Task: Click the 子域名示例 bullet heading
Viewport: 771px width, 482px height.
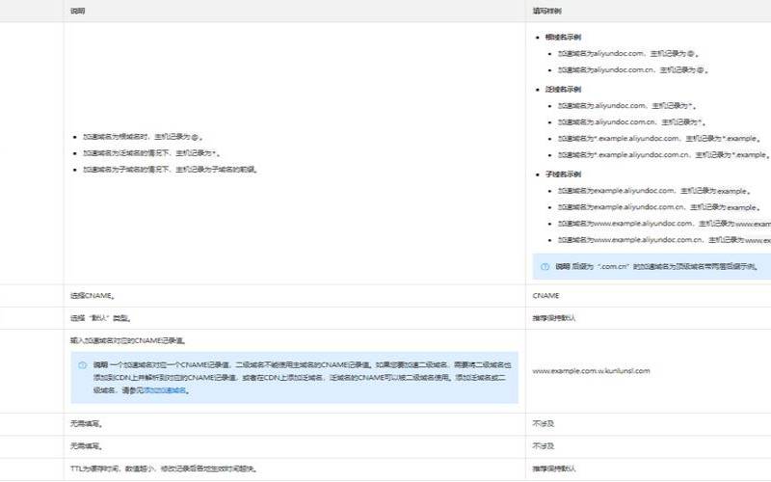Action: click(x=563, y=174)
